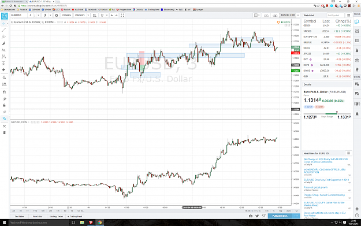Select the GLD watchlist row

327,76
